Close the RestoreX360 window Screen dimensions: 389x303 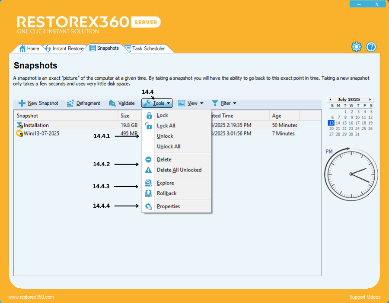(x=377, y=4)
